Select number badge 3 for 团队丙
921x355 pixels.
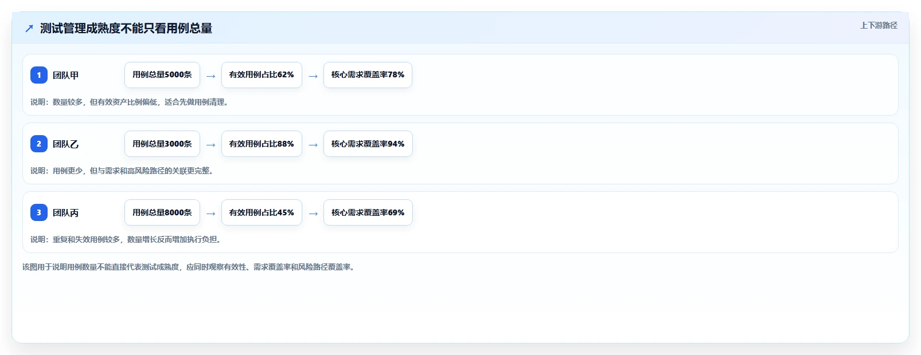[x=39, y=212]
